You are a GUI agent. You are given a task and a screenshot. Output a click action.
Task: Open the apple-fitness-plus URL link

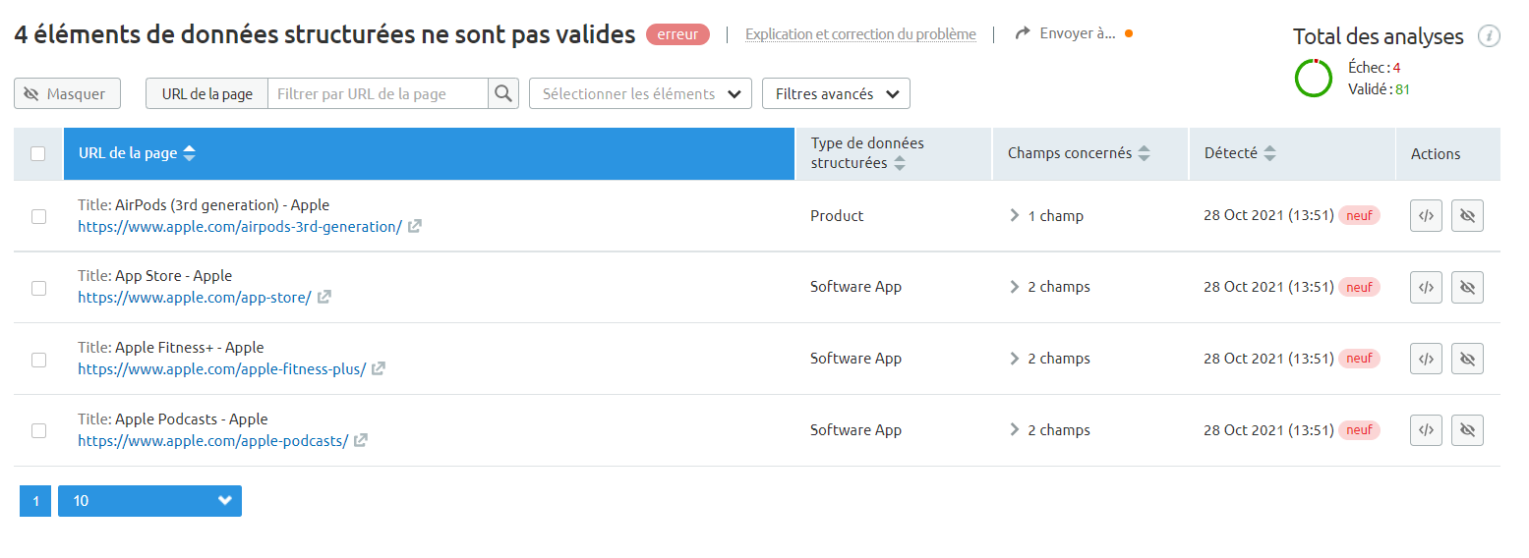point(222,369)
